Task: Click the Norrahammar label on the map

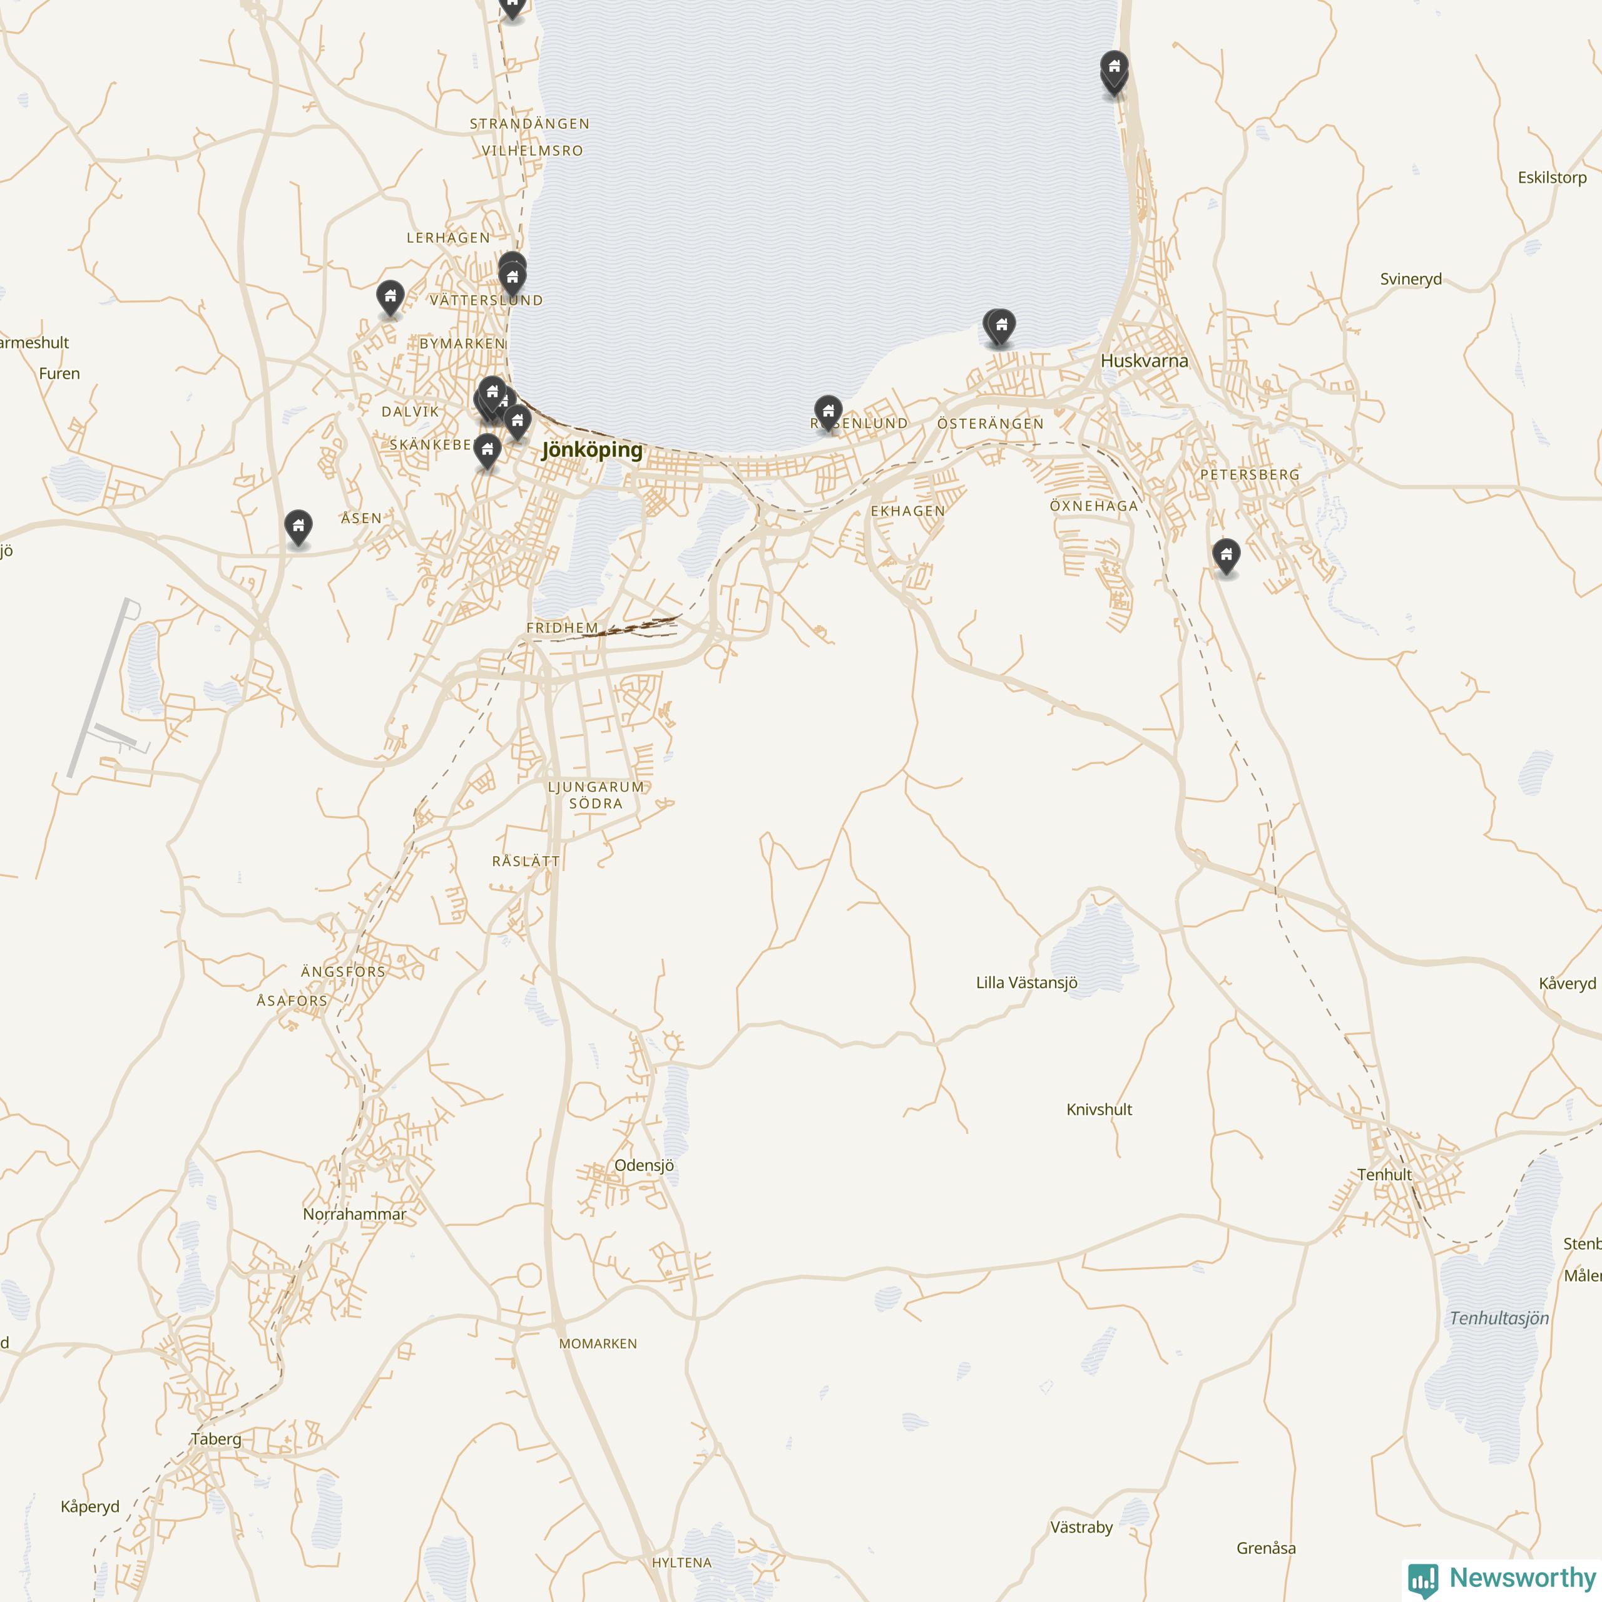Action: 354,1214
